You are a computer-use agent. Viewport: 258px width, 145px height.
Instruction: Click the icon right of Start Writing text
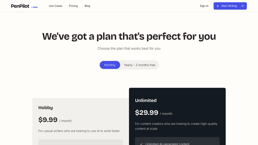(243, 6)
